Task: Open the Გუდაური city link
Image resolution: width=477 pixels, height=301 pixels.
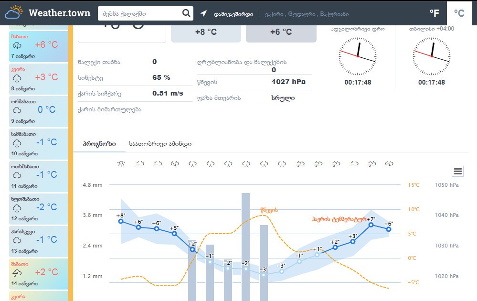Action: [x=301, y=14]
